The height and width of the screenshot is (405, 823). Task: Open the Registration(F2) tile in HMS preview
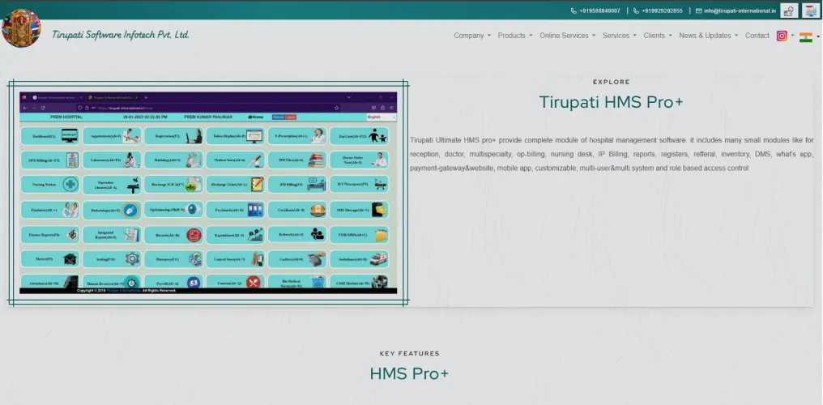point(173,136)
